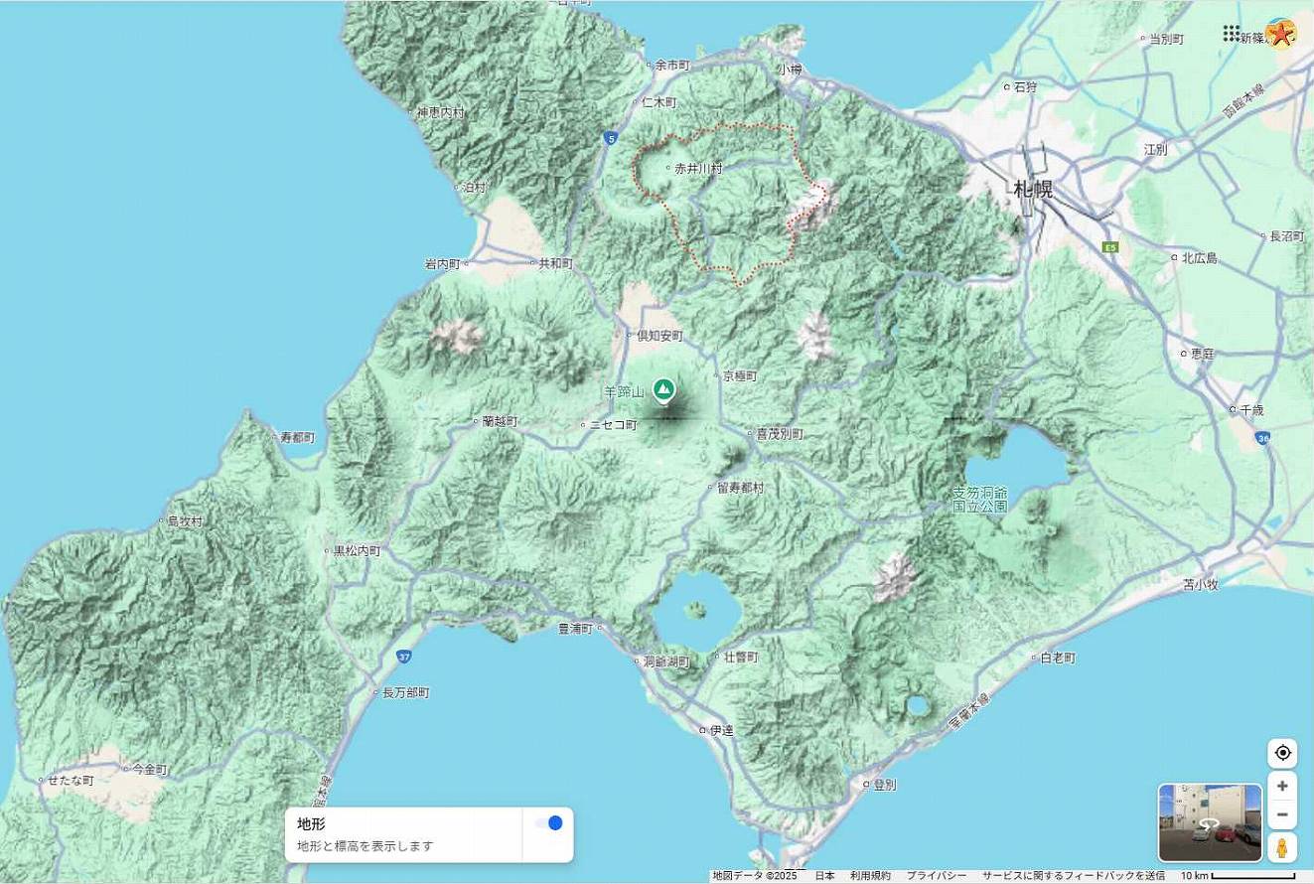Click the 日本 link in footer
The image size is (1314, 884).
tap(824, 876)
